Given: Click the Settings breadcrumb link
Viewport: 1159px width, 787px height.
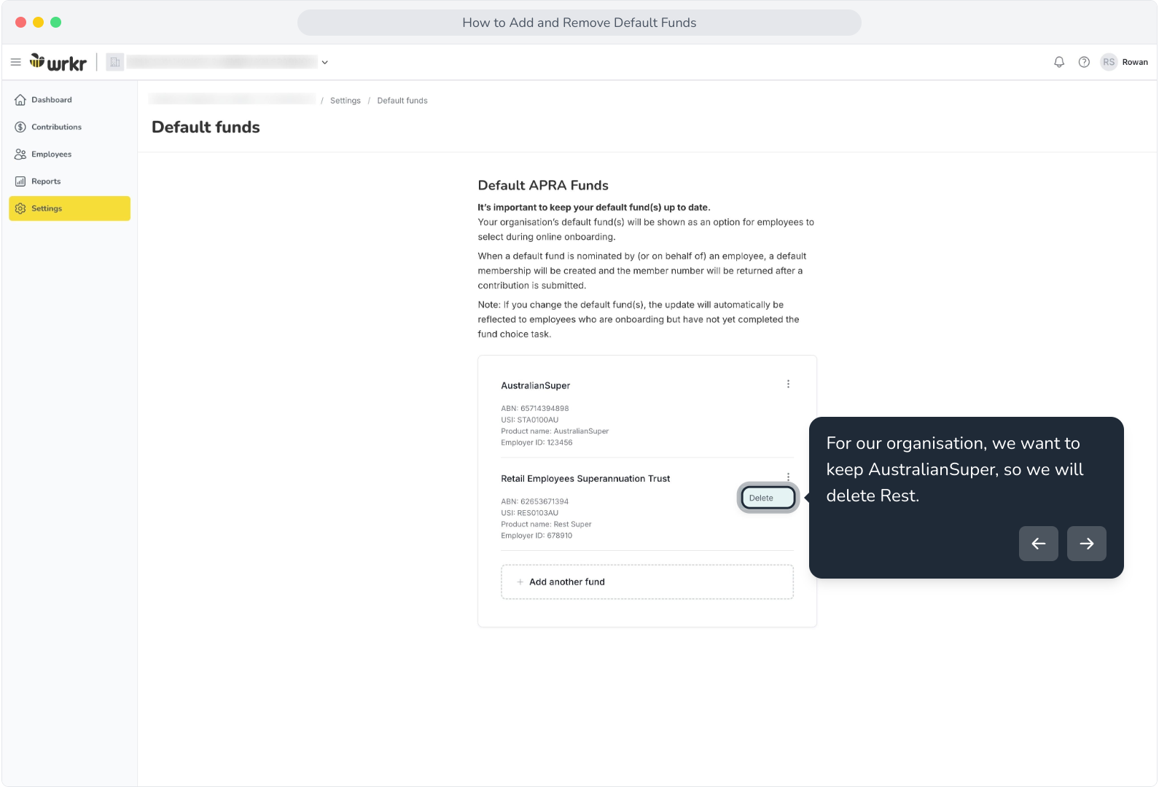Looking at the screenshot, I should [346, 101].
